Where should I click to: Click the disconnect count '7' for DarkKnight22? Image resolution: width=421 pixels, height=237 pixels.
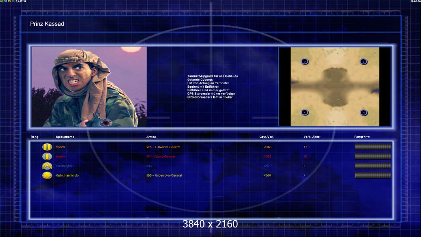(x=304, y=166)
